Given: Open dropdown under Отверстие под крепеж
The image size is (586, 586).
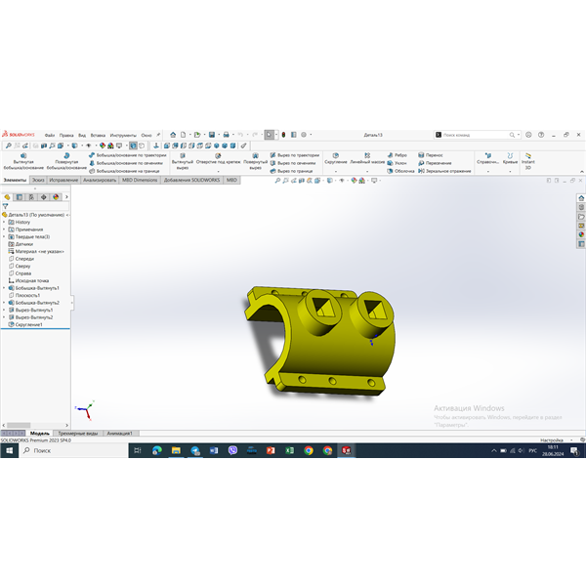Looking at the screenshot, I should tap(218, 172).
